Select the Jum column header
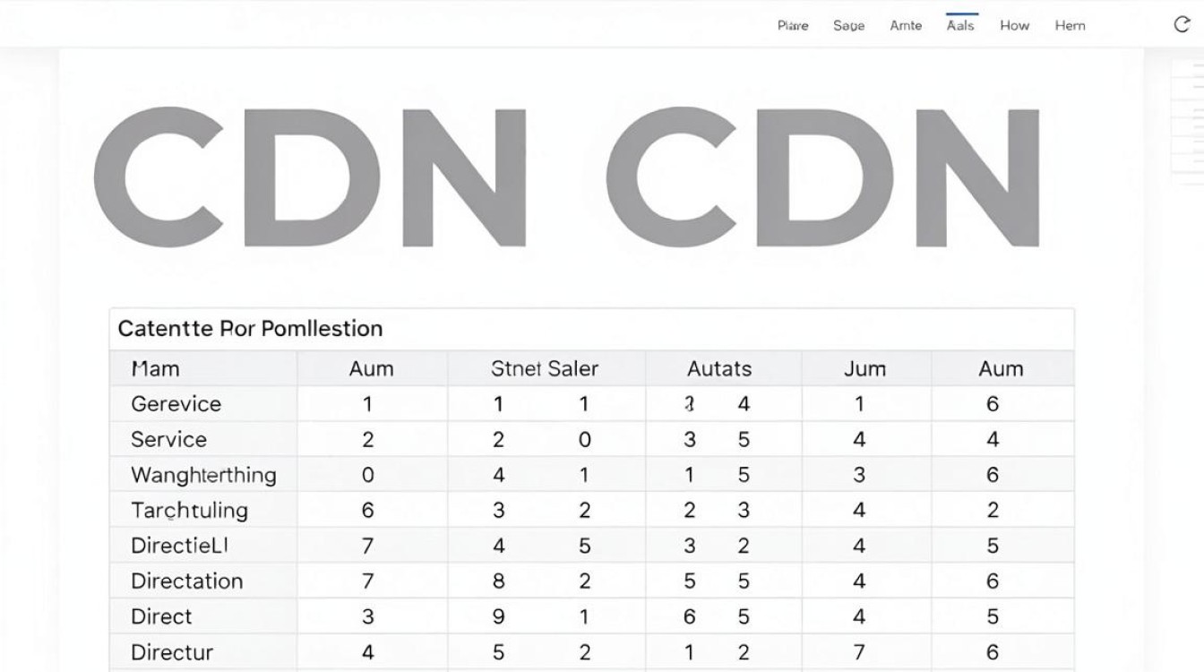This screenshot has width=1204, height=672. (864, 368)
